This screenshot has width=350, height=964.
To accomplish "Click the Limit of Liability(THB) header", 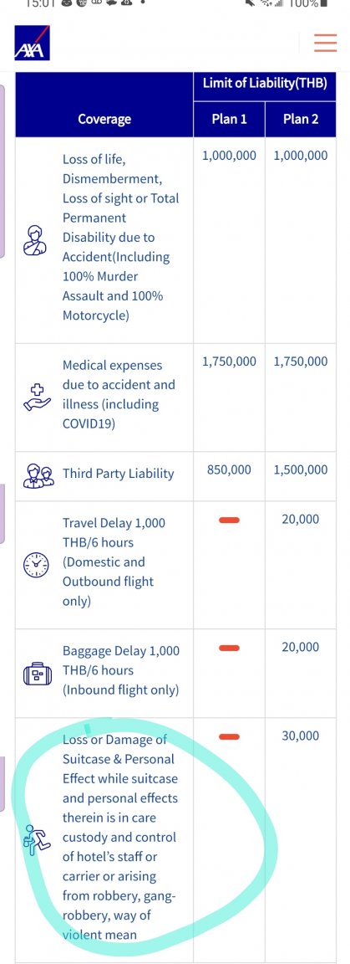I will click(265, 83).
